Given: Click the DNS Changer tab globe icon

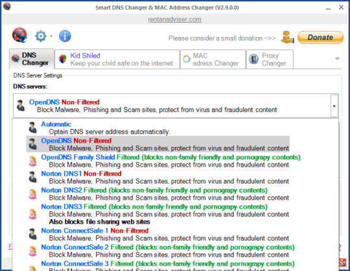Looking at the screenshot, I should pos(16,58).
